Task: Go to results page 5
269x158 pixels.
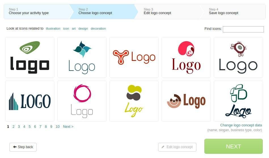Action: pyautogui.click(x=29, y=127)
